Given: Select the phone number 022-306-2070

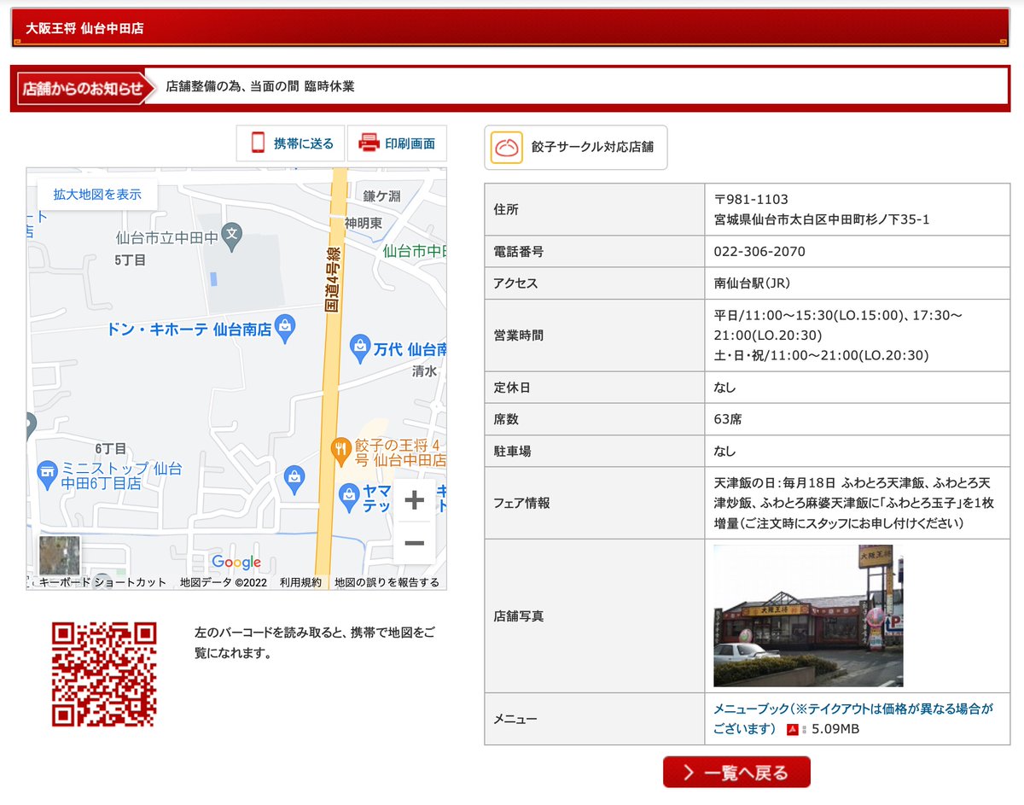Looking at the screenshot, I should (x=759, y=252).
